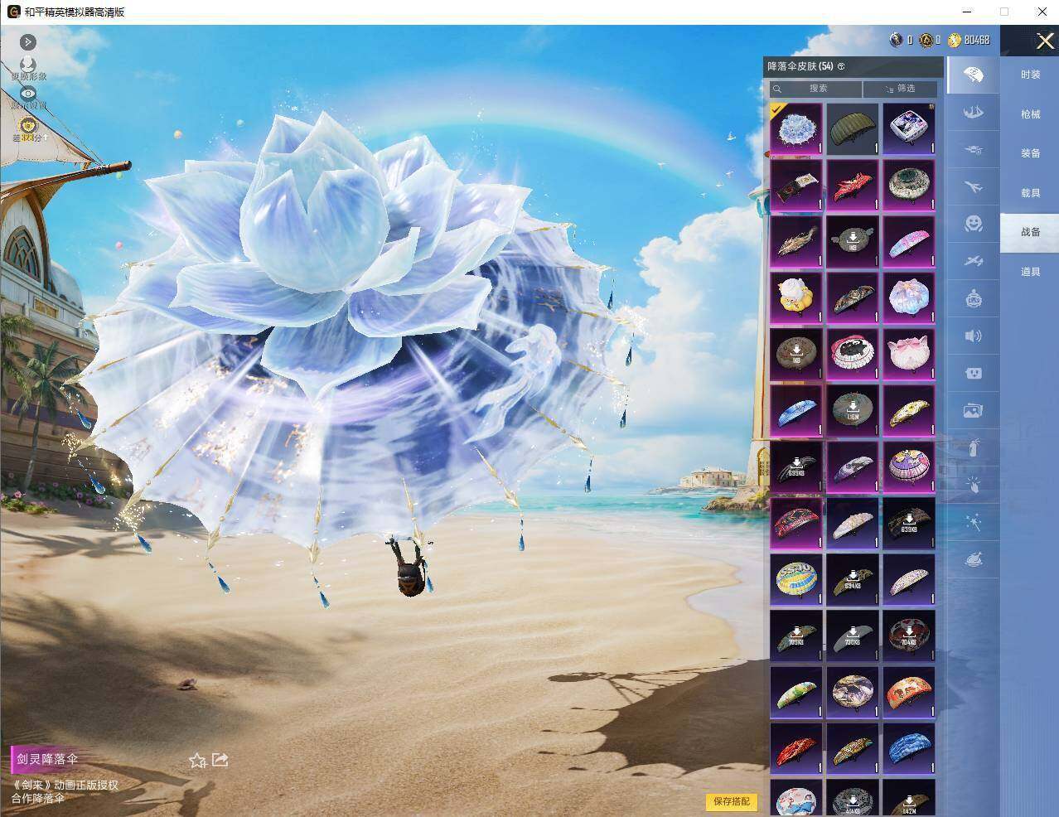Click the bronze badge currency icon showing 0
1059x817 pixels.
click(926, 40)
